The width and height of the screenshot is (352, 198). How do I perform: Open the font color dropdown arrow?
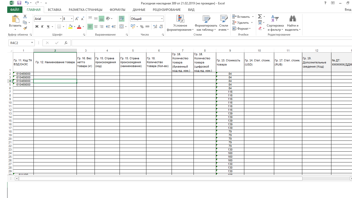tap(83, 27)
